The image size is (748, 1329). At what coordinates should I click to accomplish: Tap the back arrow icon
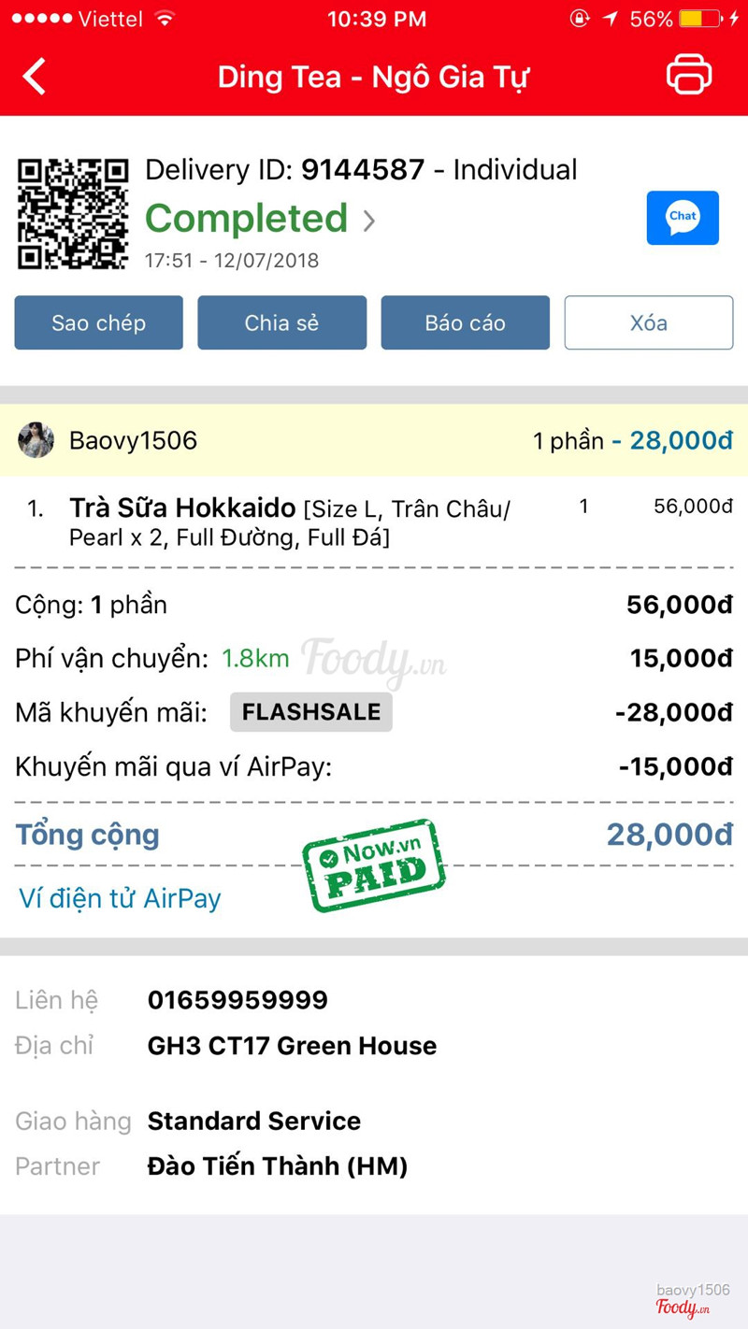tap(35, 77)
